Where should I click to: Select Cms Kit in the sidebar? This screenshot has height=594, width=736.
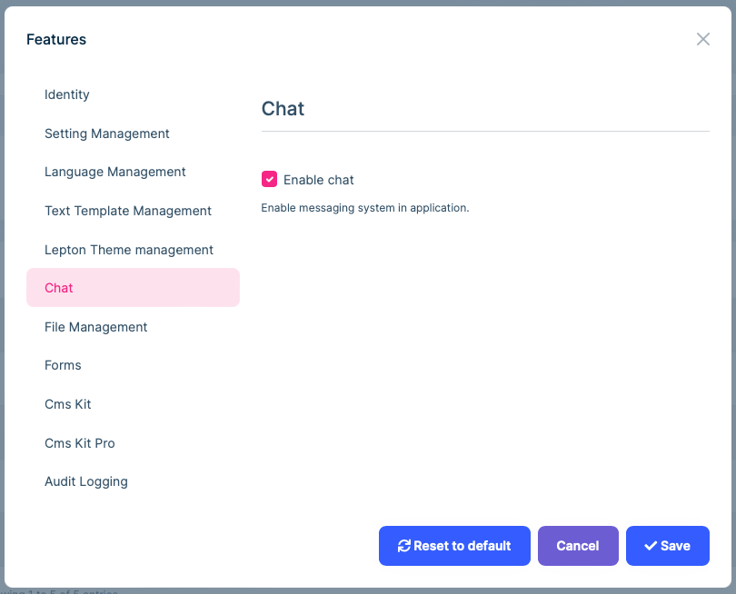(67, 404)
